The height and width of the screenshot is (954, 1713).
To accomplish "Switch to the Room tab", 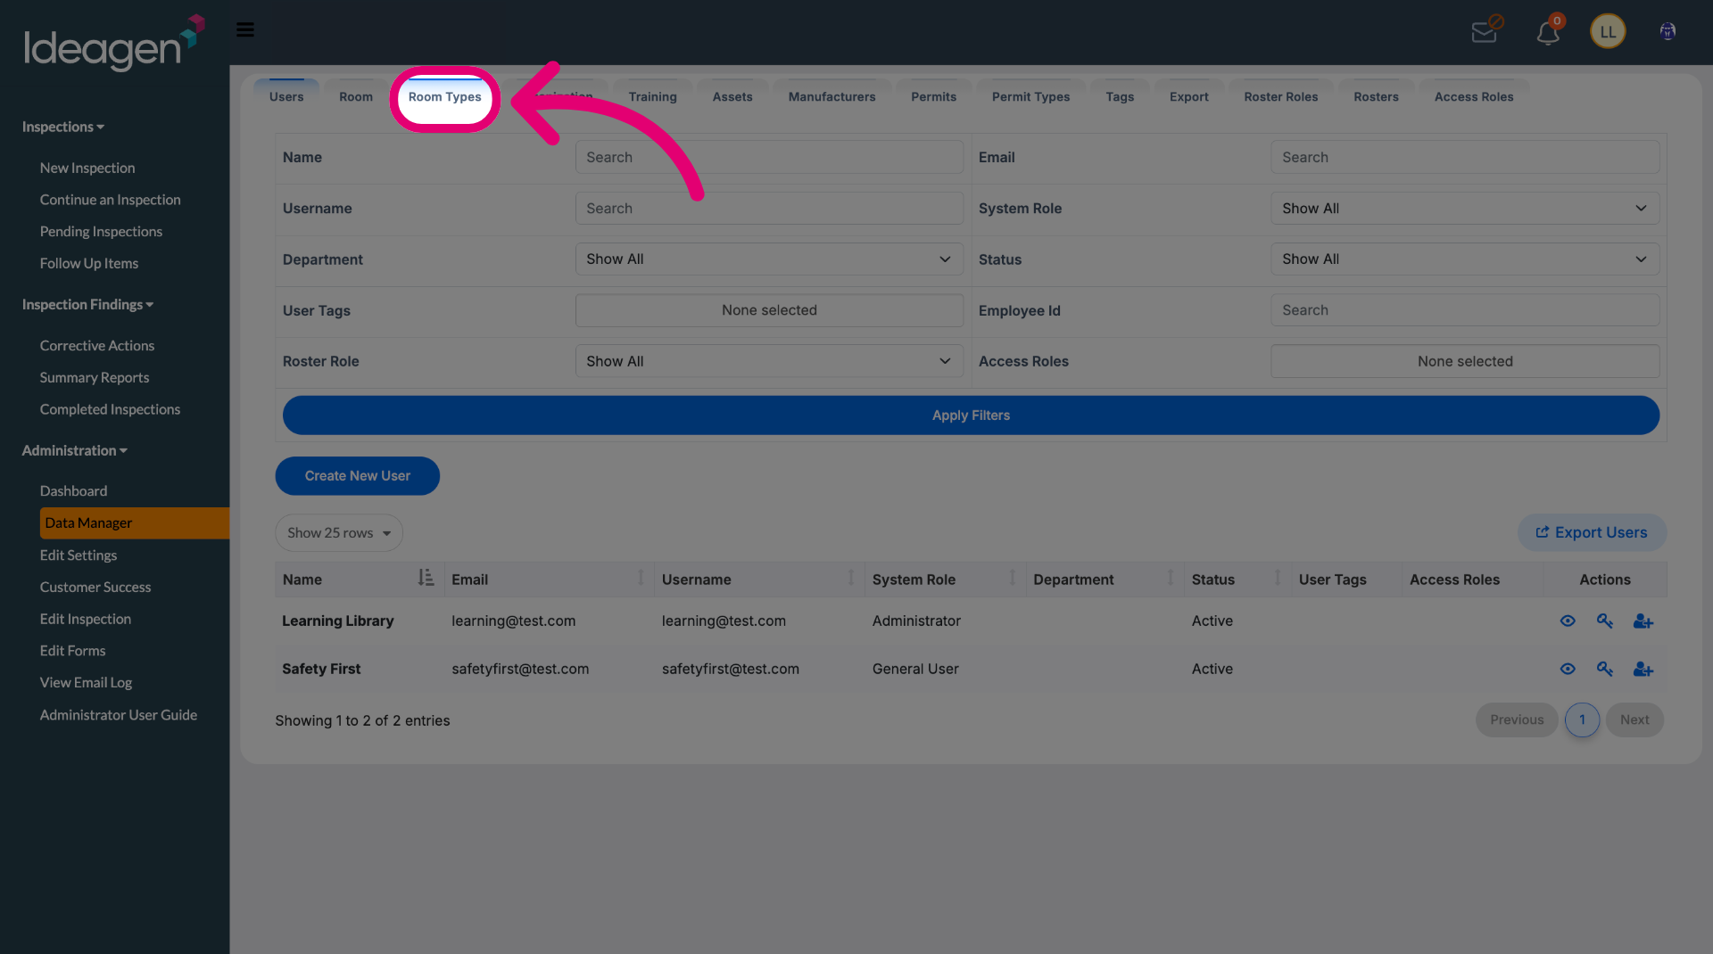I will click(356, 96).
